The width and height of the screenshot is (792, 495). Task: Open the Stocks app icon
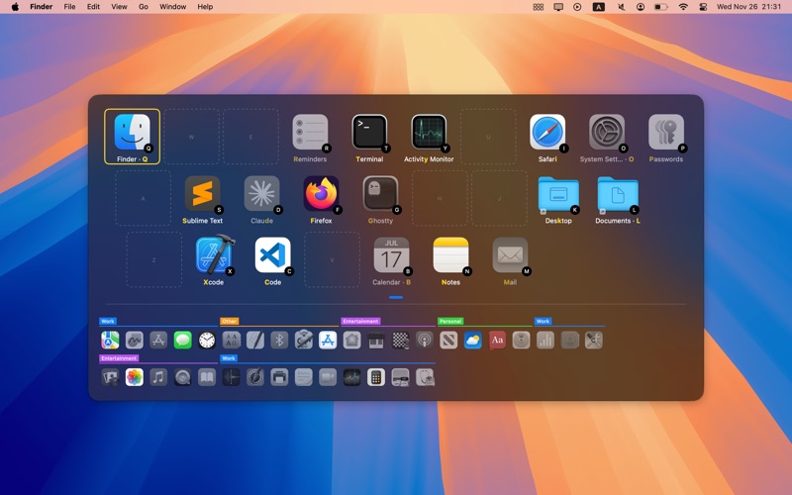tap(352, 377)
